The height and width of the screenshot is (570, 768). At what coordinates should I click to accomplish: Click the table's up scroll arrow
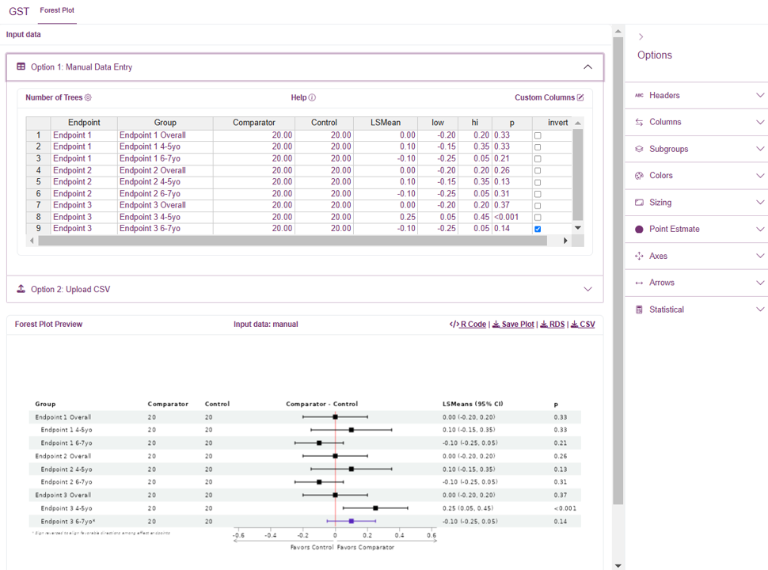click(x=578, y=123)
